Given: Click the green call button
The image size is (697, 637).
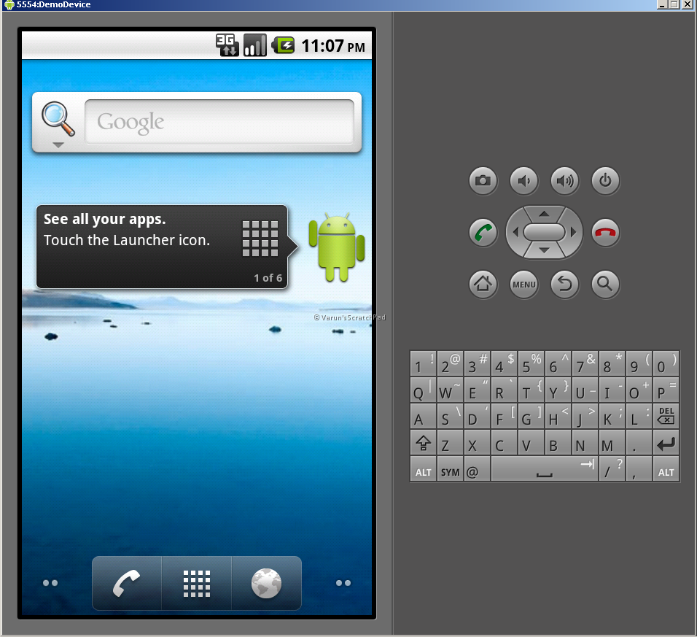Looking at the screenshot, I should pos(483,232).
